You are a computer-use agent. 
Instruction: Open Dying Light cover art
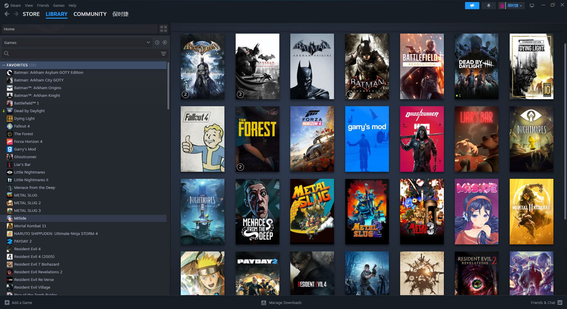(532, 66)
